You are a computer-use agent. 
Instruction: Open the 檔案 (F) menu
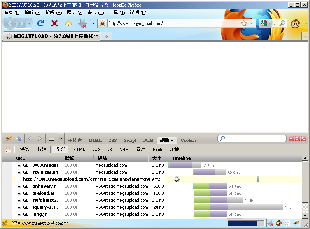tap(12, 12)
